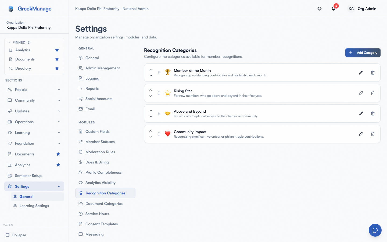Collapse the Pinned (3) group
This screenshot has width=387, height=242.
19,42
